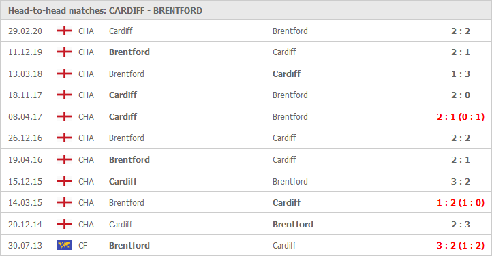Open the red 2 : 1 (0 : 1) score
Viewport: 492px width, 256px height.
click(x=461, y=117)
